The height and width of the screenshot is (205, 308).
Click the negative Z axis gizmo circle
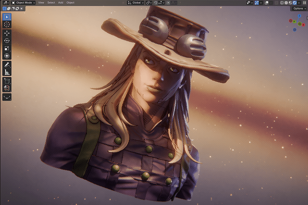click(295, 29)
